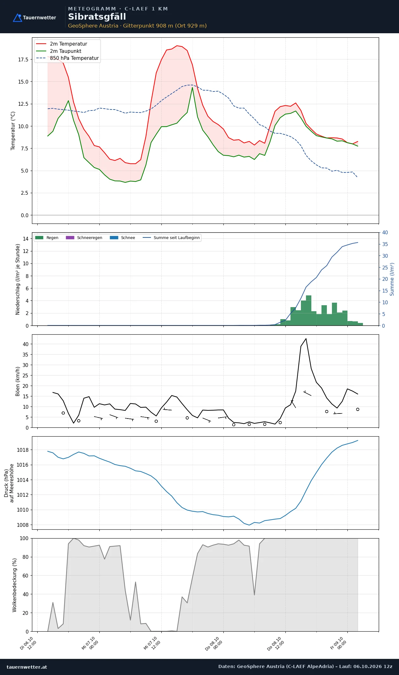
Task: Click the "Niederschlag (l/m² je Stunde)" axis label
Action: (x=18, y=279)
